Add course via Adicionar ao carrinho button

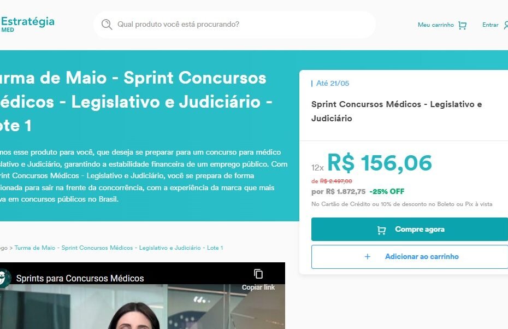[410, 257]
